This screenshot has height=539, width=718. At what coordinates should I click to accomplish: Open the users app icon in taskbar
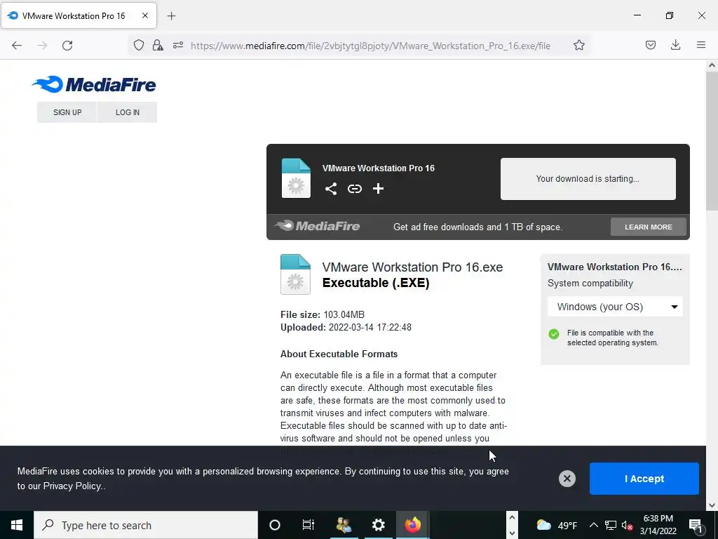(x=344, y=525)
